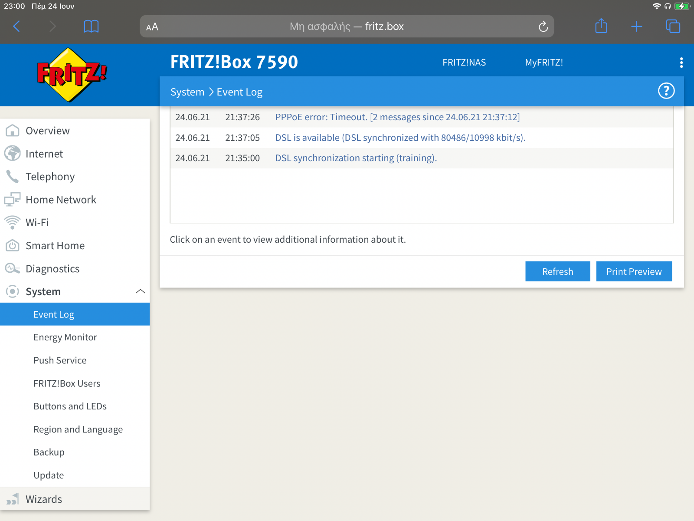The width and height of the screenshot is (694, 521).
Task: Click System in the breadcrumb
Action: [x=187, y=92]
